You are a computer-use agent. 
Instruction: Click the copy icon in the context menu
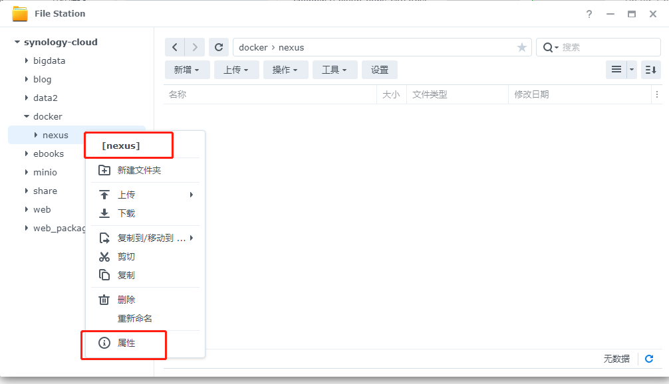pyautogui.click(x=104, y=274)
